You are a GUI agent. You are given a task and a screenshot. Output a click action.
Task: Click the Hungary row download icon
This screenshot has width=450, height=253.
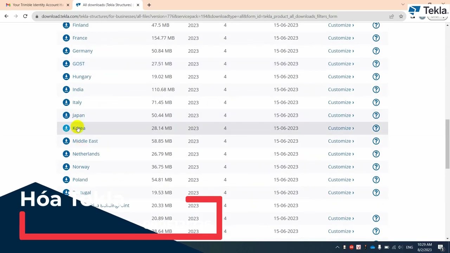pos(66,77)
